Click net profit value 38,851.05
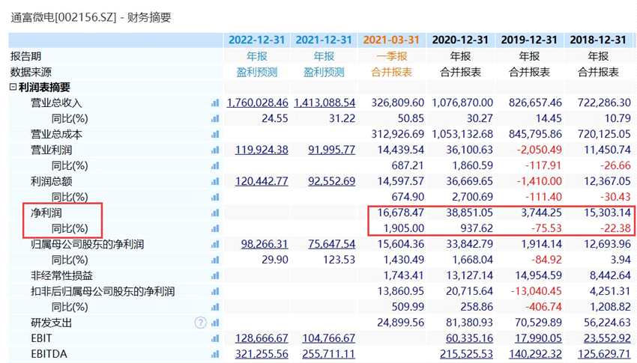Screen dimensions: 637x363 click(x=470, y=213)
